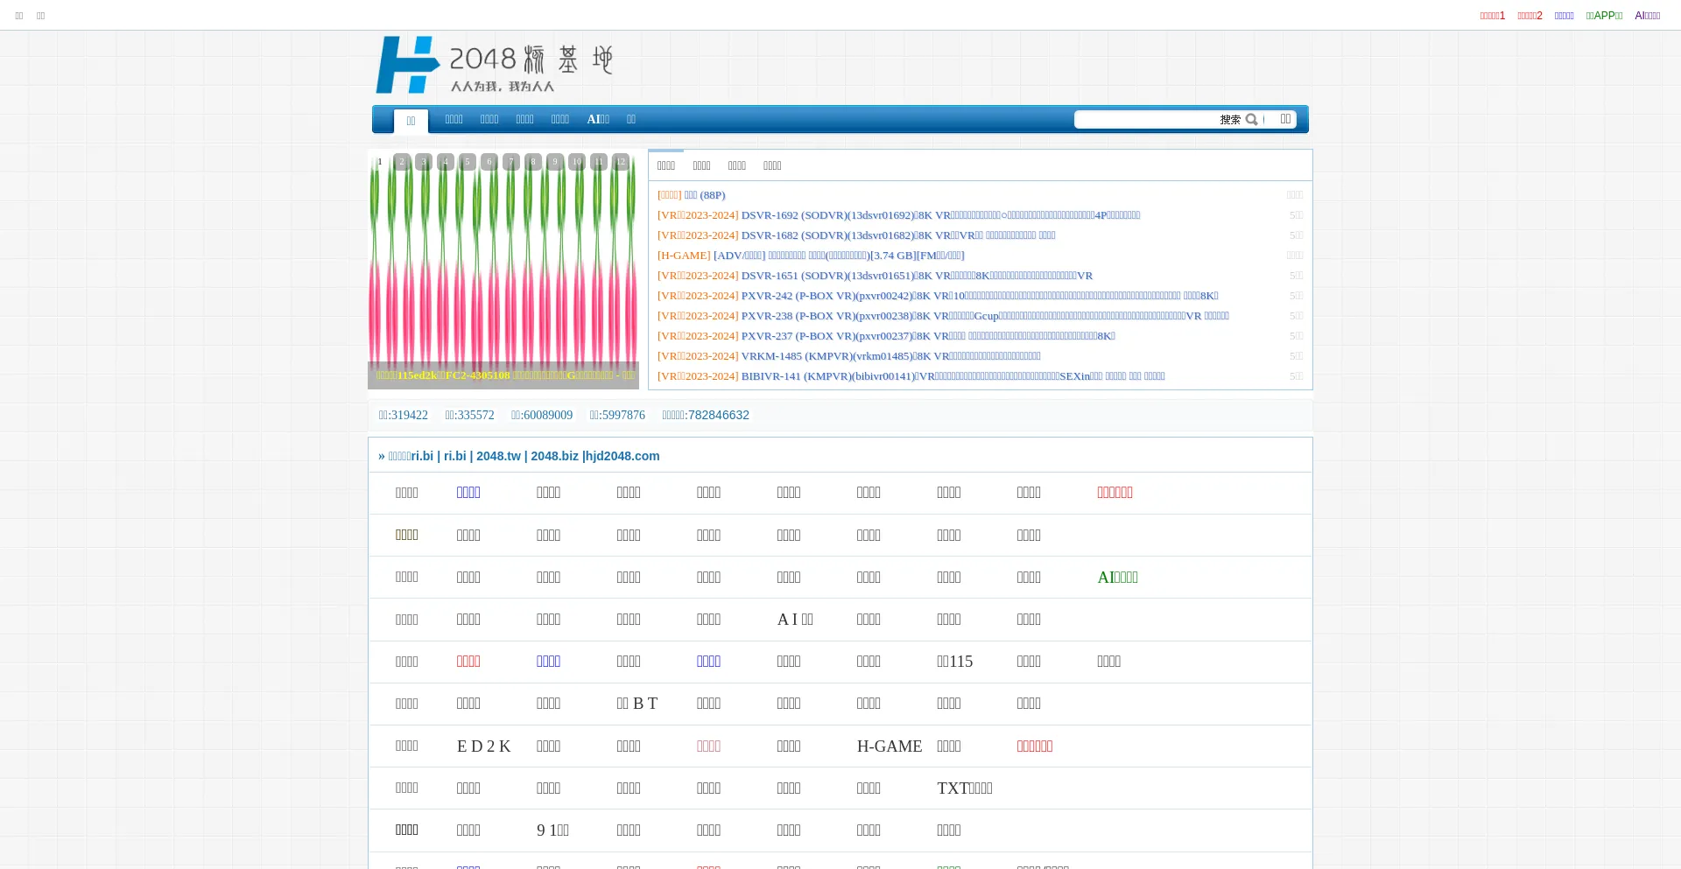The height and width of the screenshot is (869, 1681).
Task: Click the statistic value 5997876
Action: (x=623, y=416)
